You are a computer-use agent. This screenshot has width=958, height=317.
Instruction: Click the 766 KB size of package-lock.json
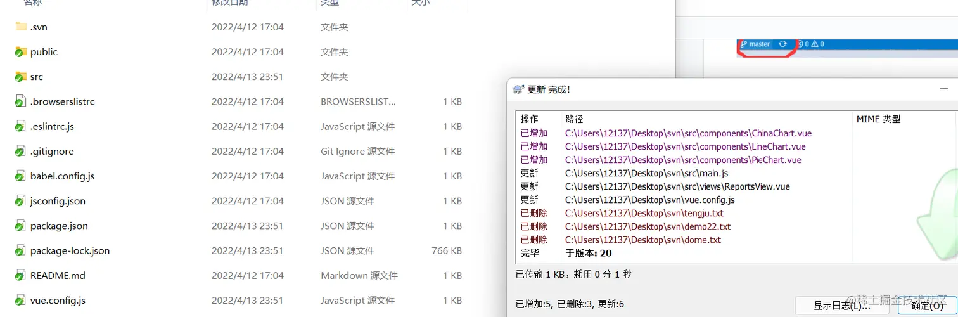[x=447, y=250]
